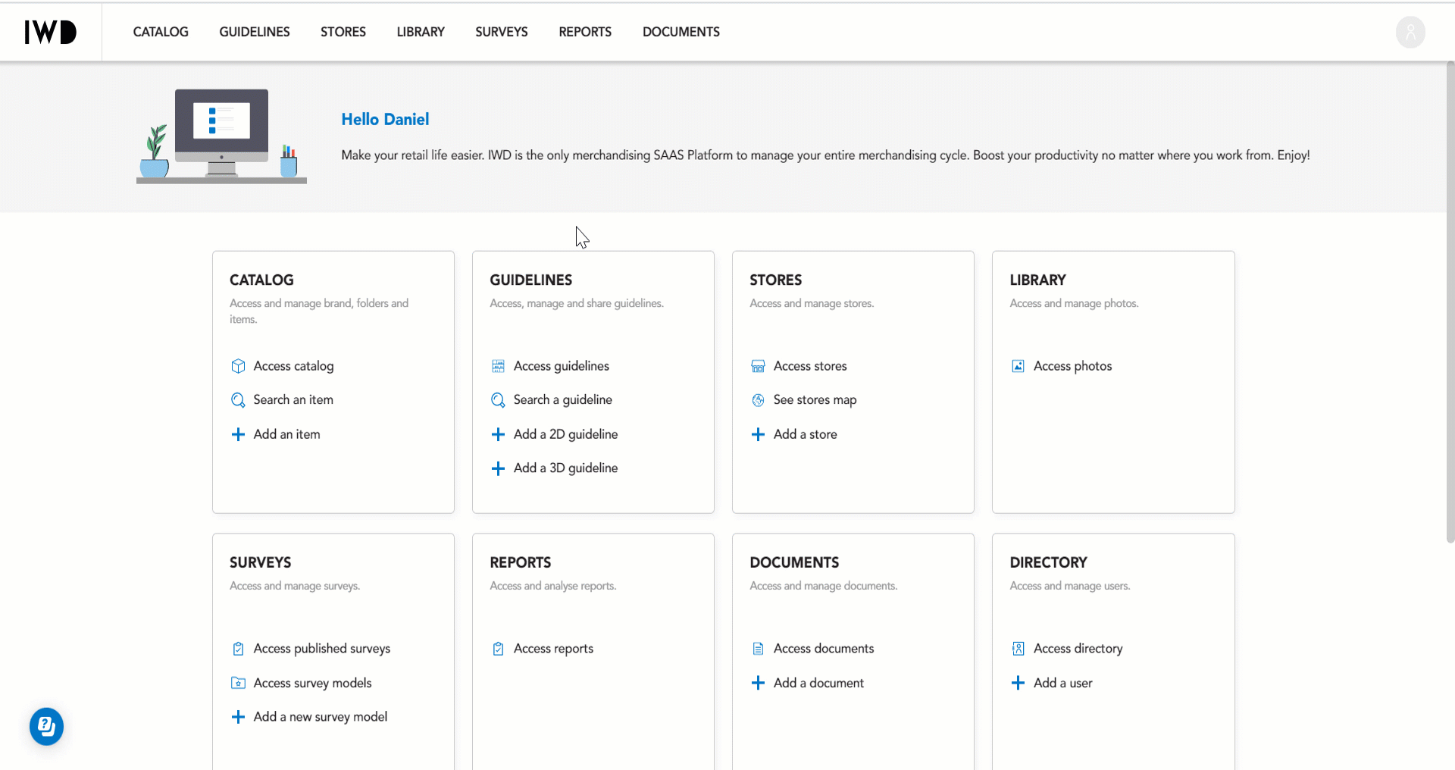Choose the Add a document link
This screenshot has width=1455, height=770.
coord(818,683)
